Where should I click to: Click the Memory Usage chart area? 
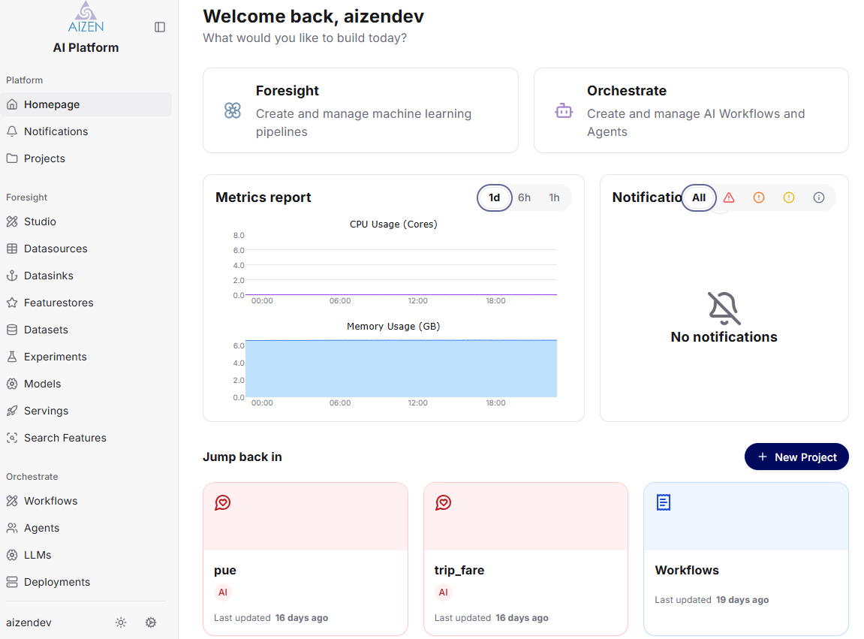[401, 368]
